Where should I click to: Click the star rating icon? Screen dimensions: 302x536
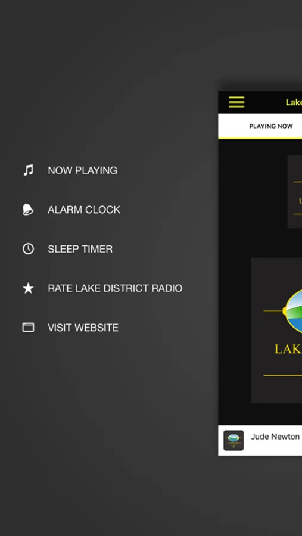click(28, 288)
